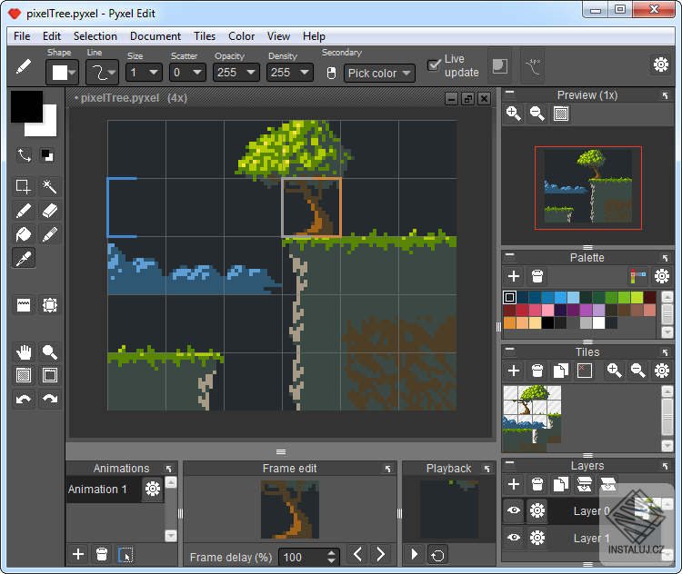Screen dimensions: 682x574
Task: Open the Secondary Pick color dropdown
Action: [x=380, y=73]
